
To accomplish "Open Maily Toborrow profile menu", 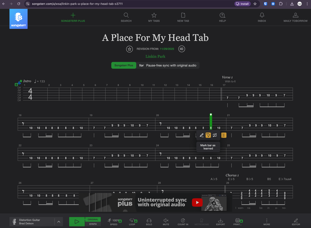I will tap(295, 18).
